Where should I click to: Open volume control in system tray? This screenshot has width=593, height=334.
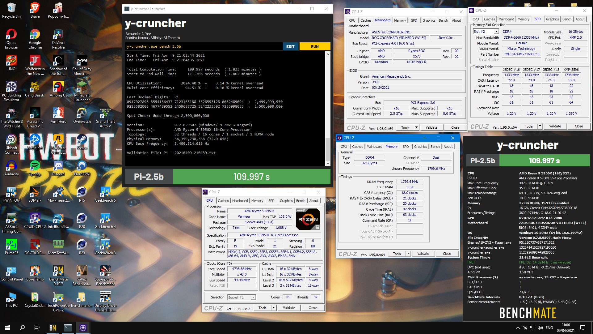[x=540, y=328]
